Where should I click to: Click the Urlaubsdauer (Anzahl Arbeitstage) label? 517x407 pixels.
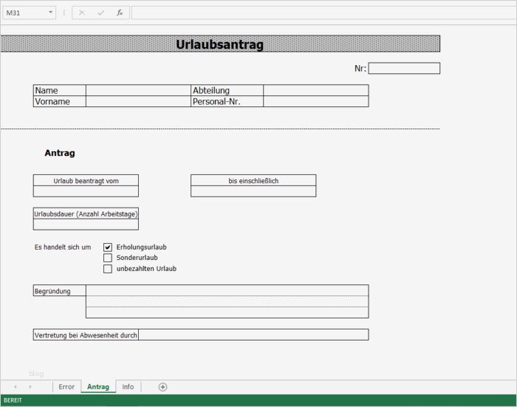click(86, 213)
